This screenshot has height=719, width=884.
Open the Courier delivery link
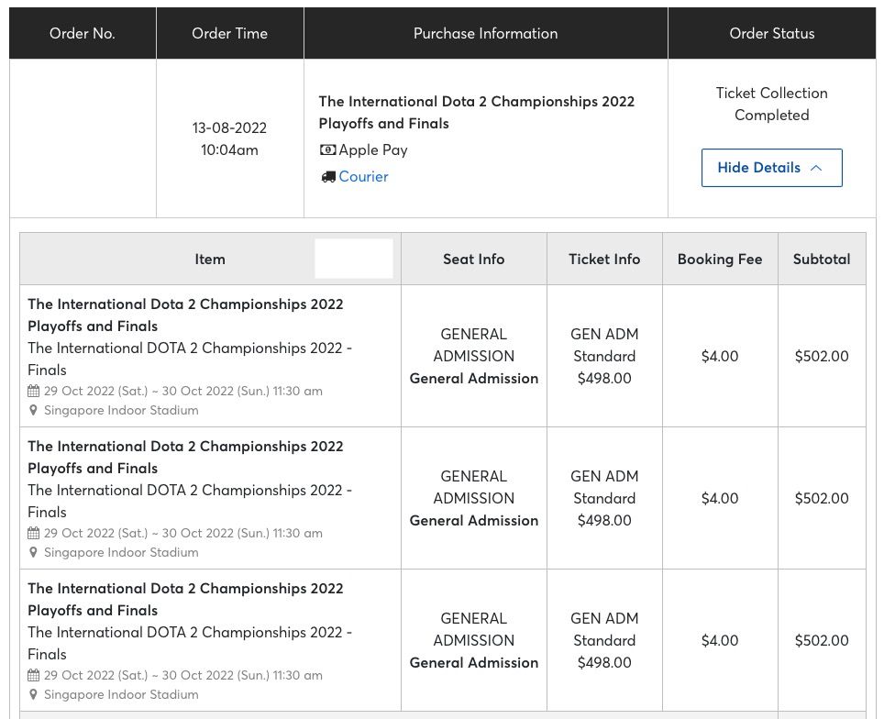[x=363, y=176]
